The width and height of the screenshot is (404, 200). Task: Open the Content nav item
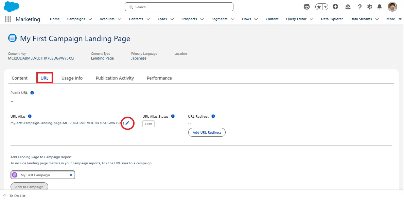point(272,19)
